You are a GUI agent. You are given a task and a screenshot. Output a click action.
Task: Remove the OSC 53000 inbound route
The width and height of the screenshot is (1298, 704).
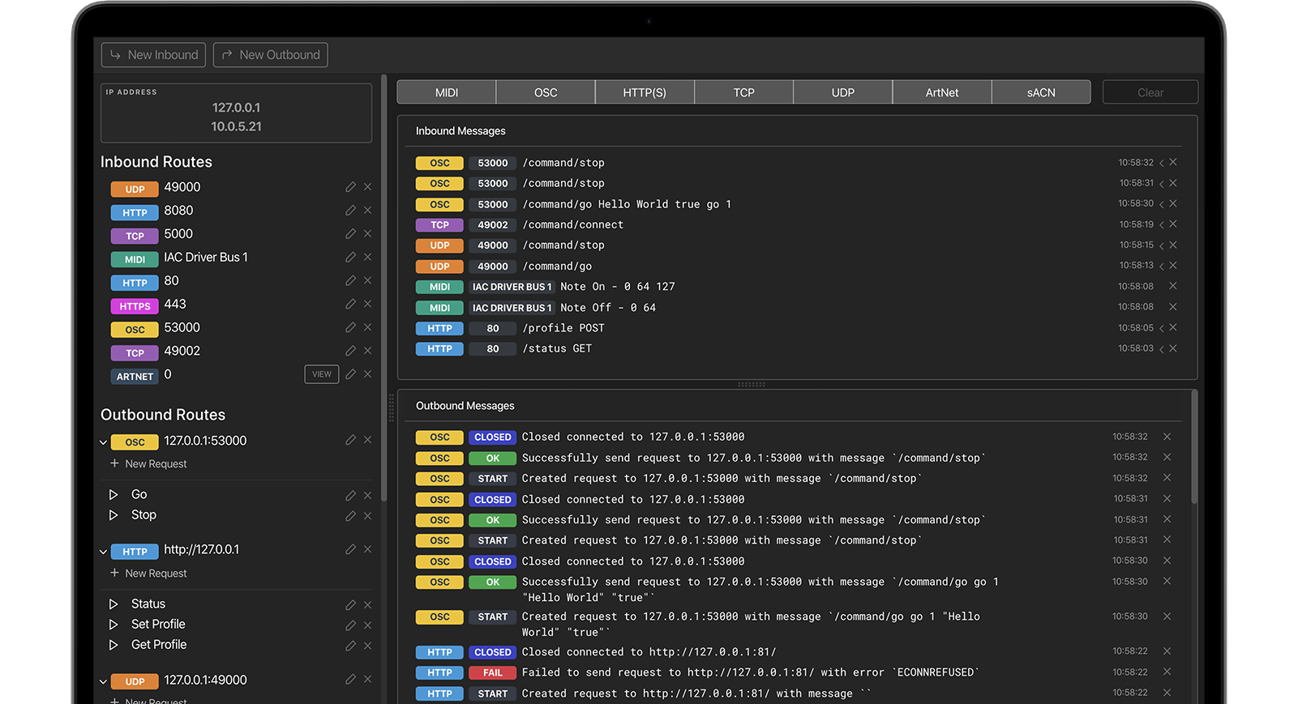(x=367, y=328)
